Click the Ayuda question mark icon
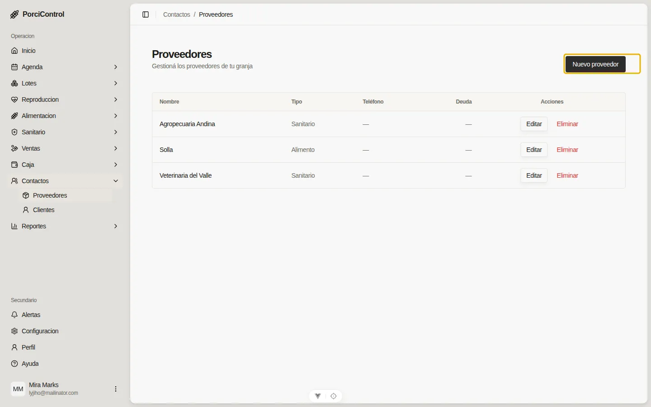The width and height of the screenshot is (651, 407). pos(14,364)
